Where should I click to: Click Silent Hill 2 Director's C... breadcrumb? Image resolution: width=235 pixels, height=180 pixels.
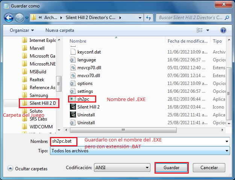pyautogui.click(x=91, y=18)
